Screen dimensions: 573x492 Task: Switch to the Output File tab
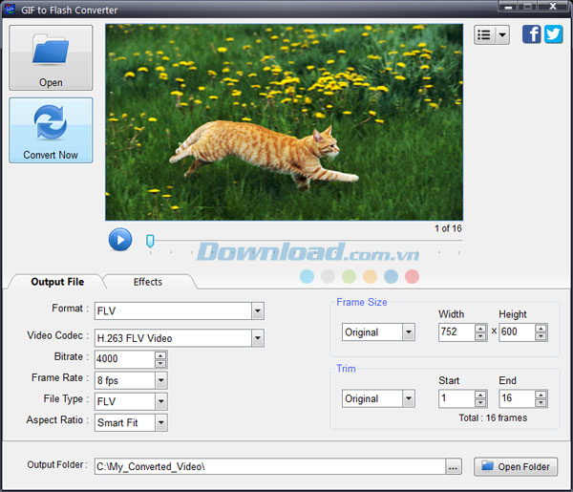click(x=57, y=282)
